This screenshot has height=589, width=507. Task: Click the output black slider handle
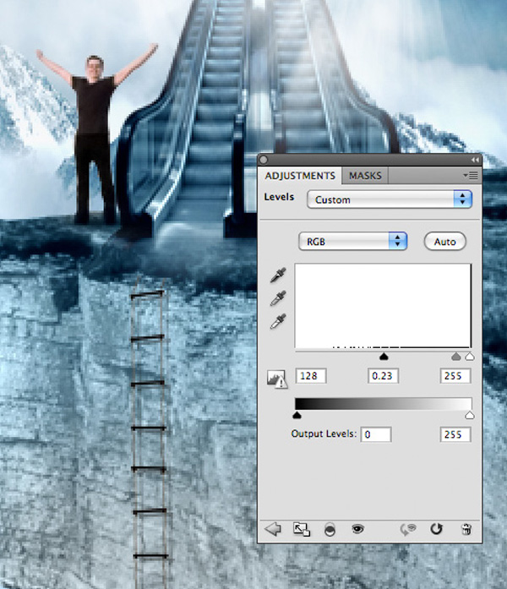point(297,415)
